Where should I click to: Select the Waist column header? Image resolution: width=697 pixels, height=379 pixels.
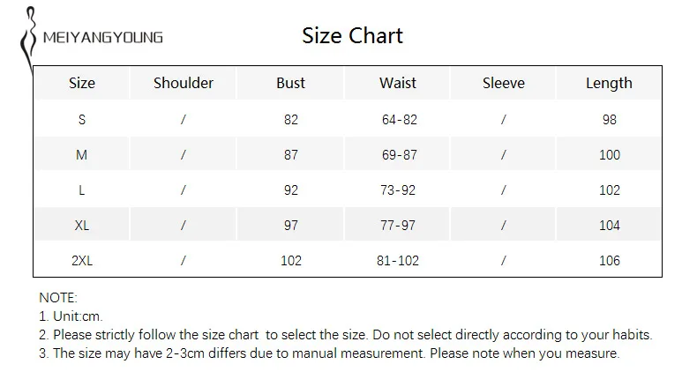click(397, 83)
